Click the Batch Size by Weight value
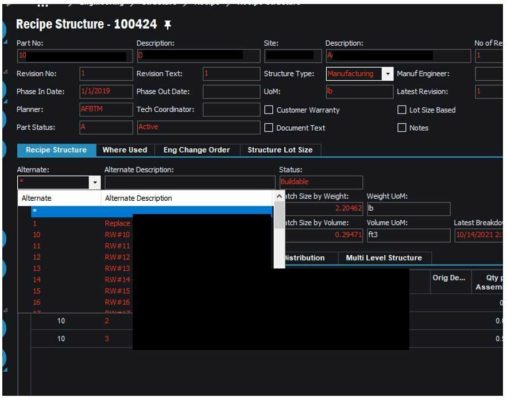Image resolution: width=507 pixels, height=401 pixels. [x=324, y=209]
